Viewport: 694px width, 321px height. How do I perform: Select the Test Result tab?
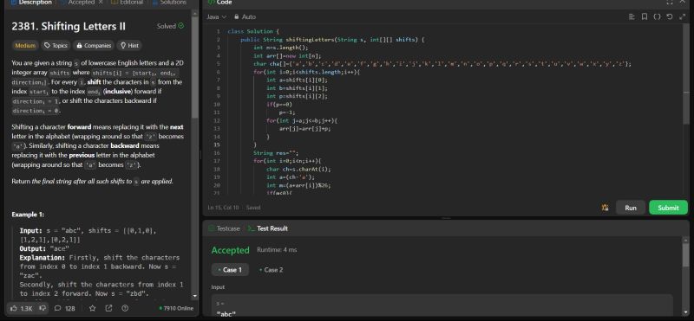[x=268, y=228]
